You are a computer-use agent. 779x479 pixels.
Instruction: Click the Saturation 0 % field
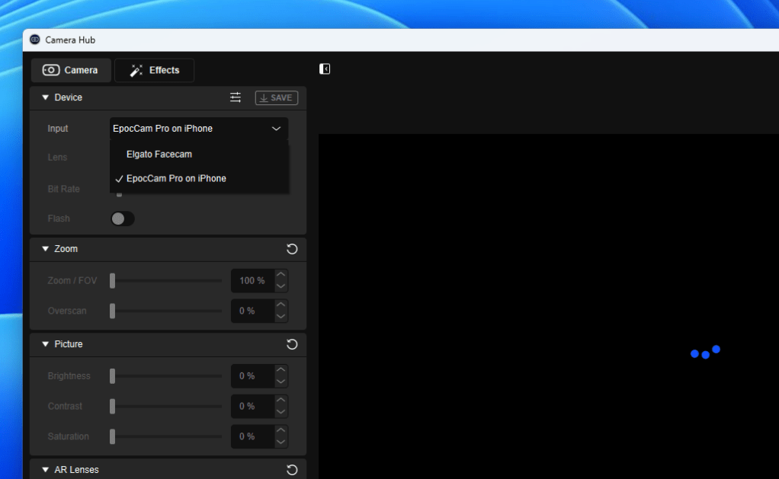(252, 436)
